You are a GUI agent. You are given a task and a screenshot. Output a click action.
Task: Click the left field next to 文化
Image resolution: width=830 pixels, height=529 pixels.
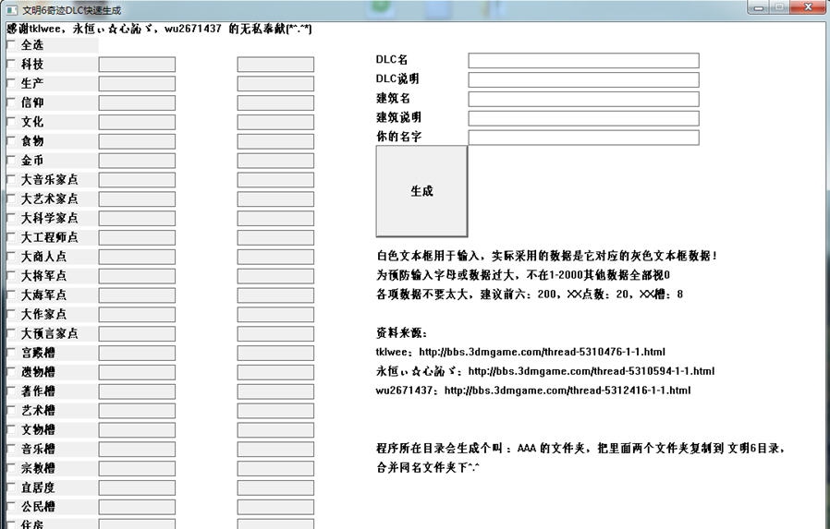[137, 122]
